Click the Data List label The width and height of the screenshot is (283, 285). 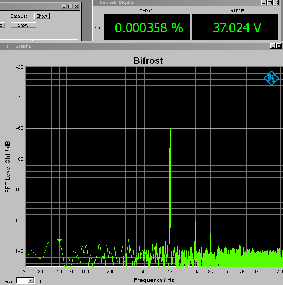click(x=19, y=16)
